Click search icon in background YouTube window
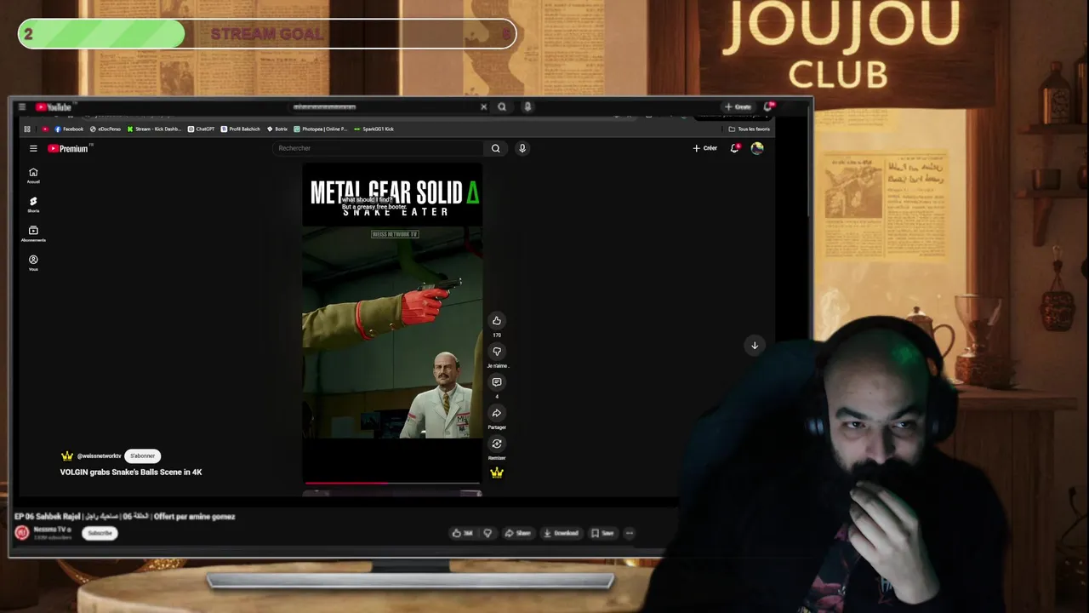The image size is (1089, 613). coord(502,107)
